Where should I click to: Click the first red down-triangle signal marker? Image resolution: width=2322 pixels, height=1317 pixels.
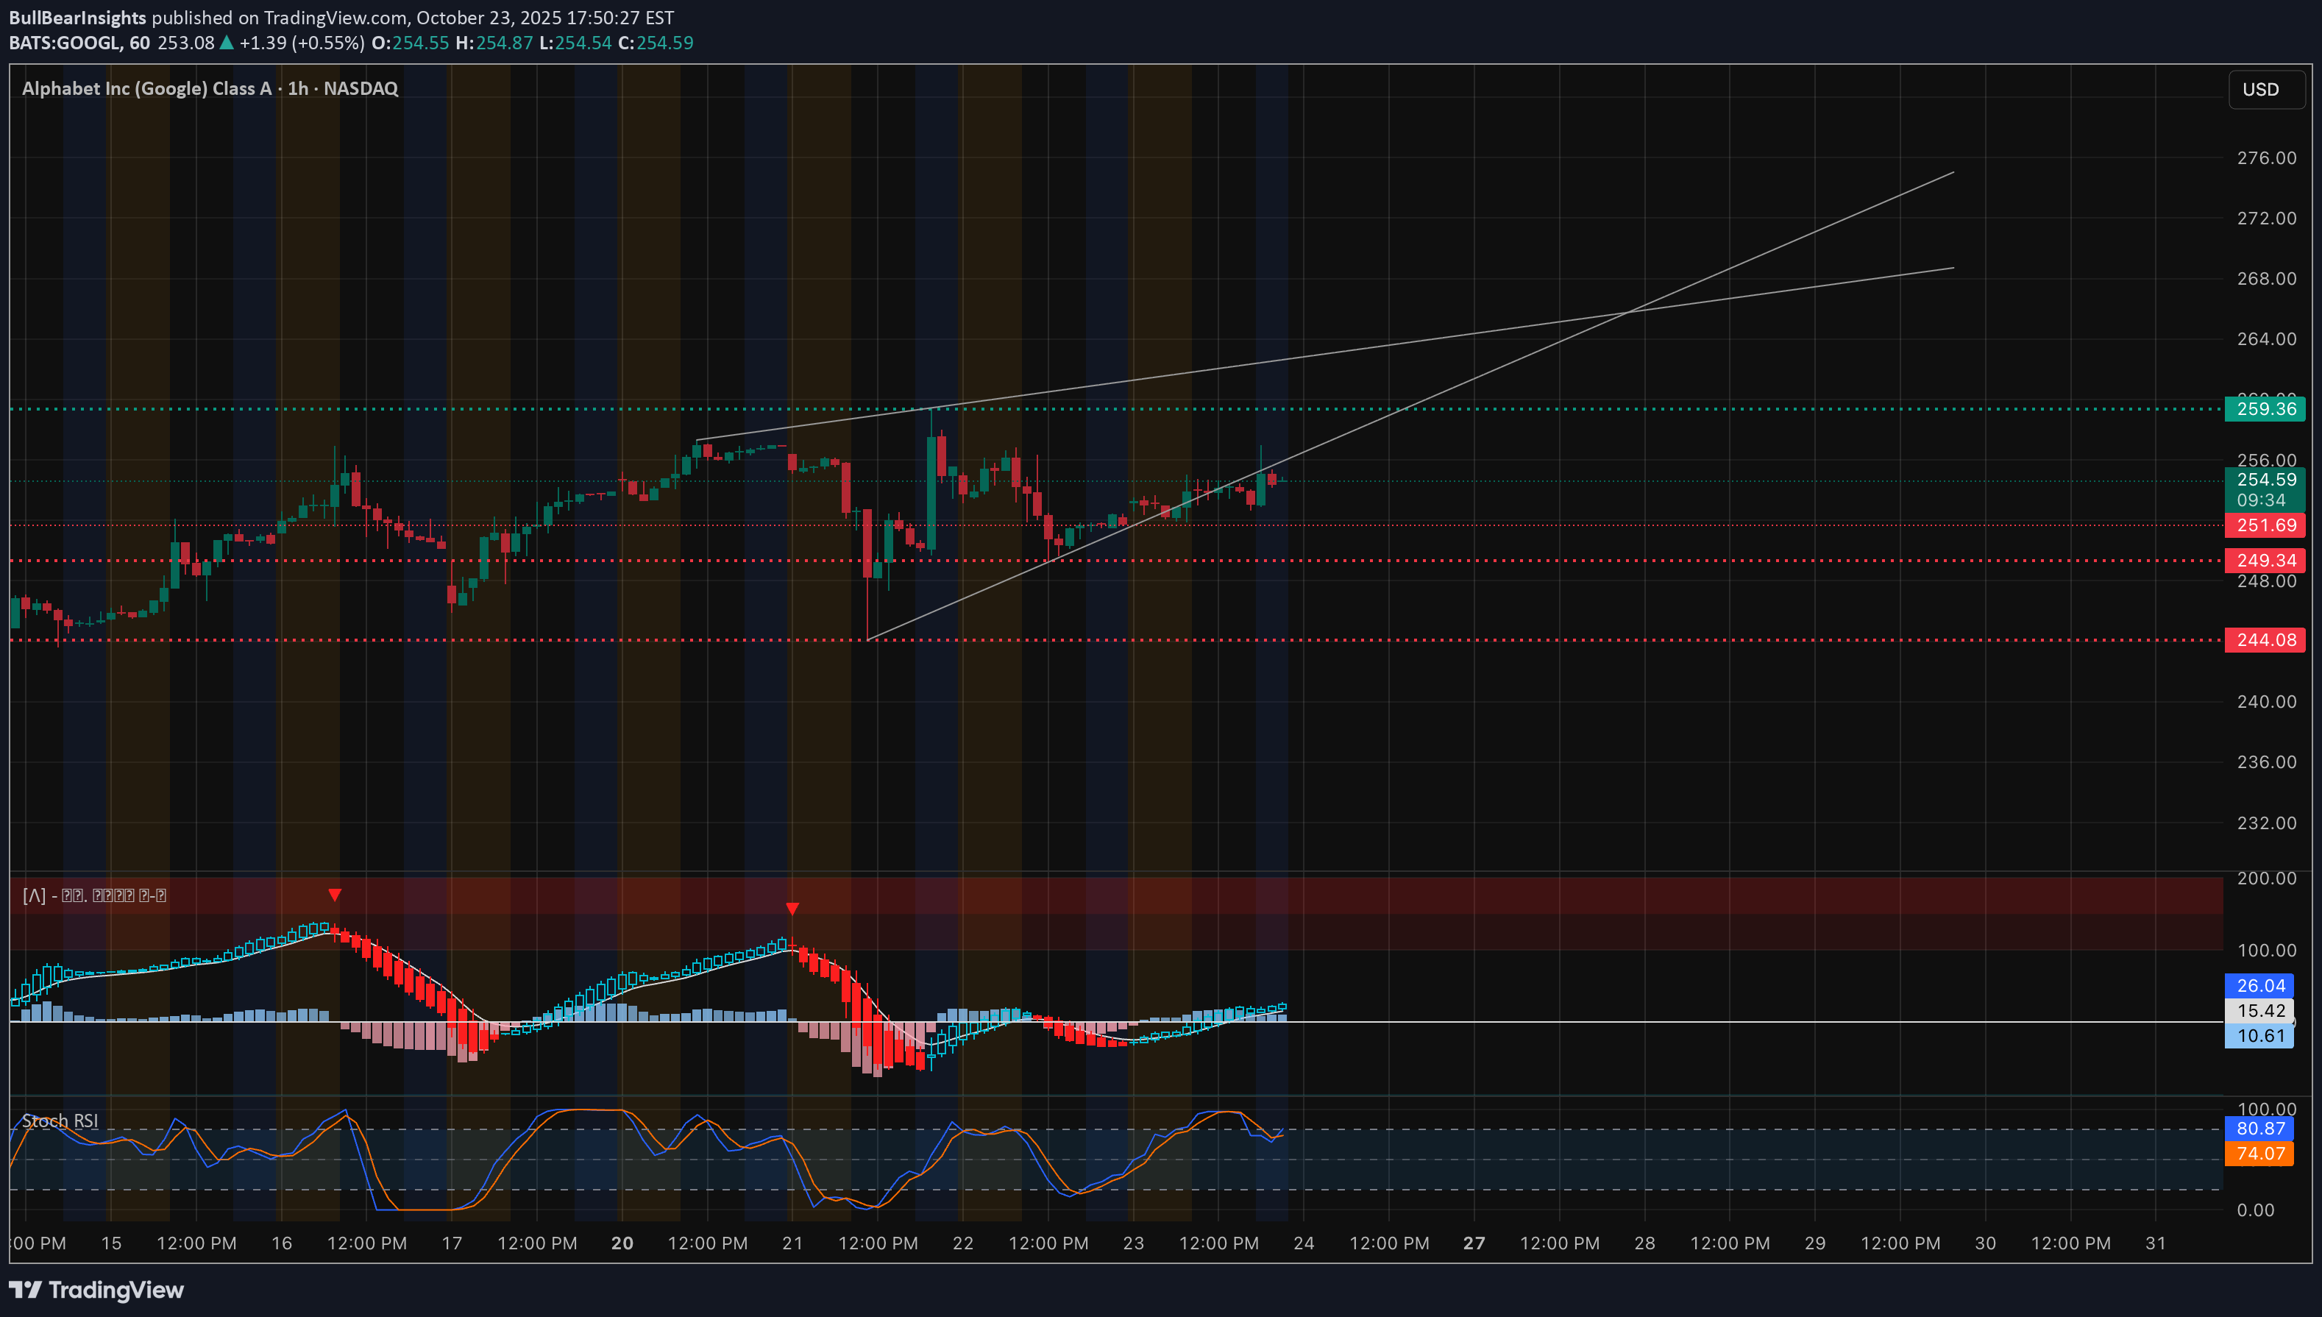coord(335,895)
